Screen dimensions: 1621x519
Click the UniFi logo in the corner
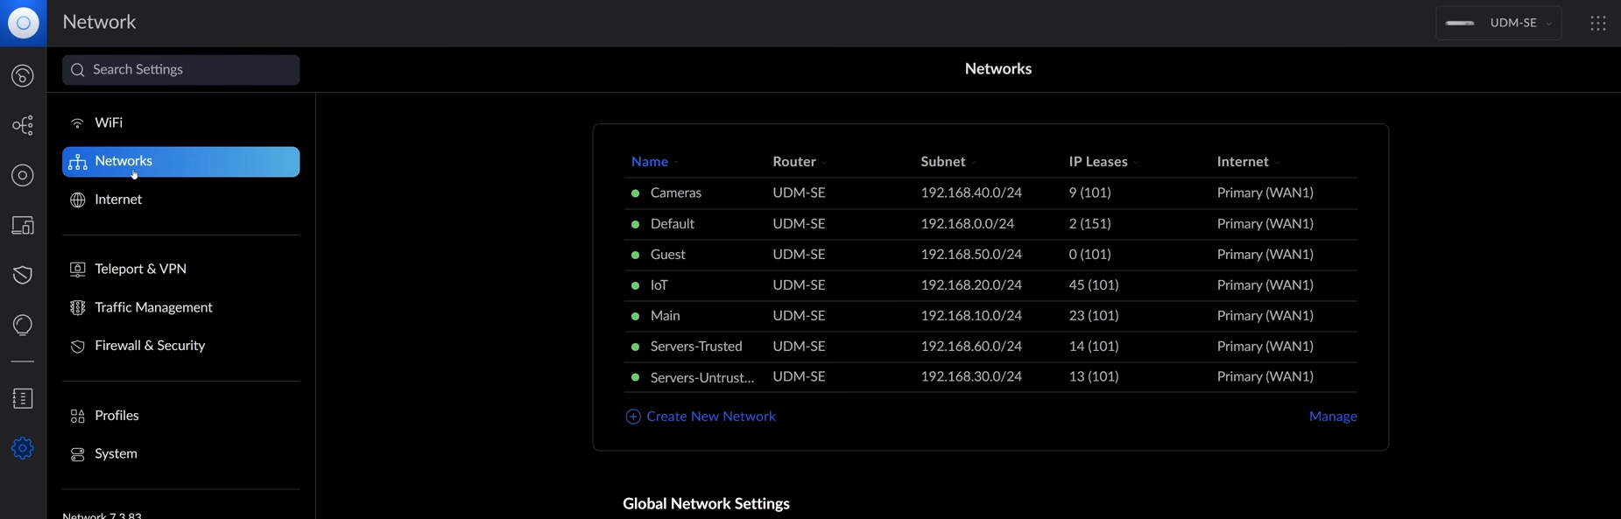pos(23,23)
